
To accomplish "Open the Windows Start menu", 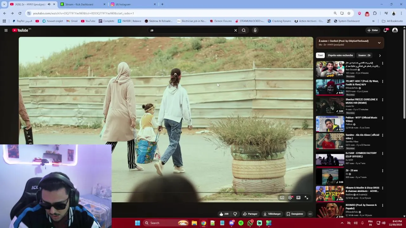I will click(x=138, y=223).
